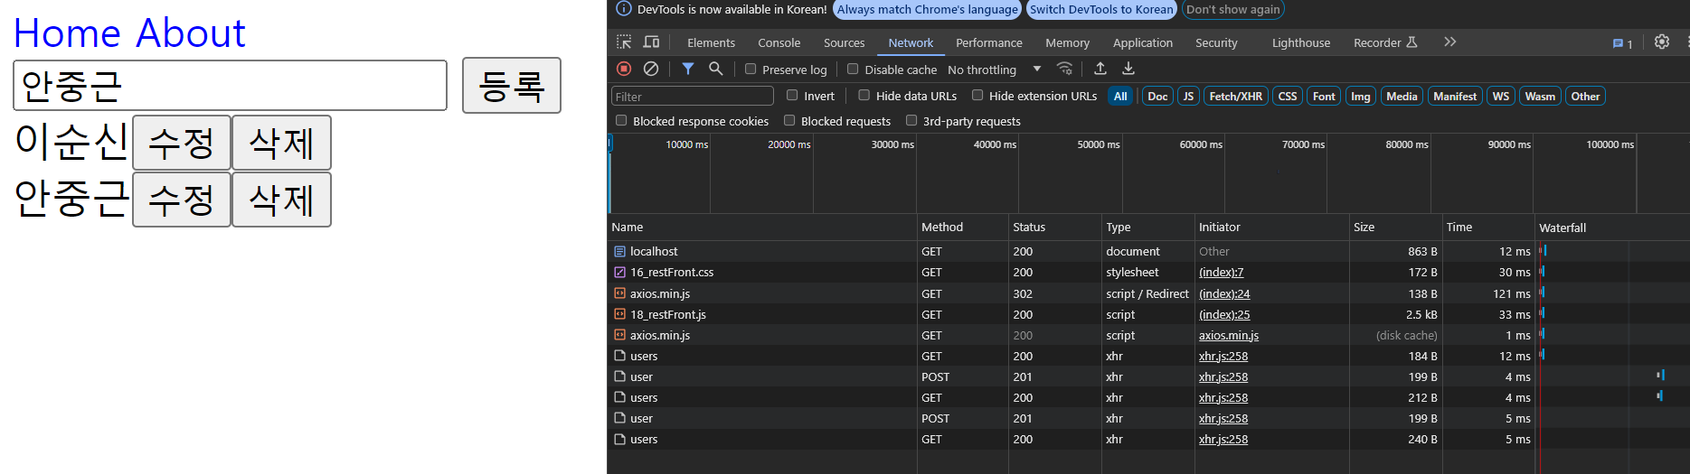The height and width of the screenshot is (474, 1690).
Task: Enable Preserve log checkbox
Action: (751, 69)
